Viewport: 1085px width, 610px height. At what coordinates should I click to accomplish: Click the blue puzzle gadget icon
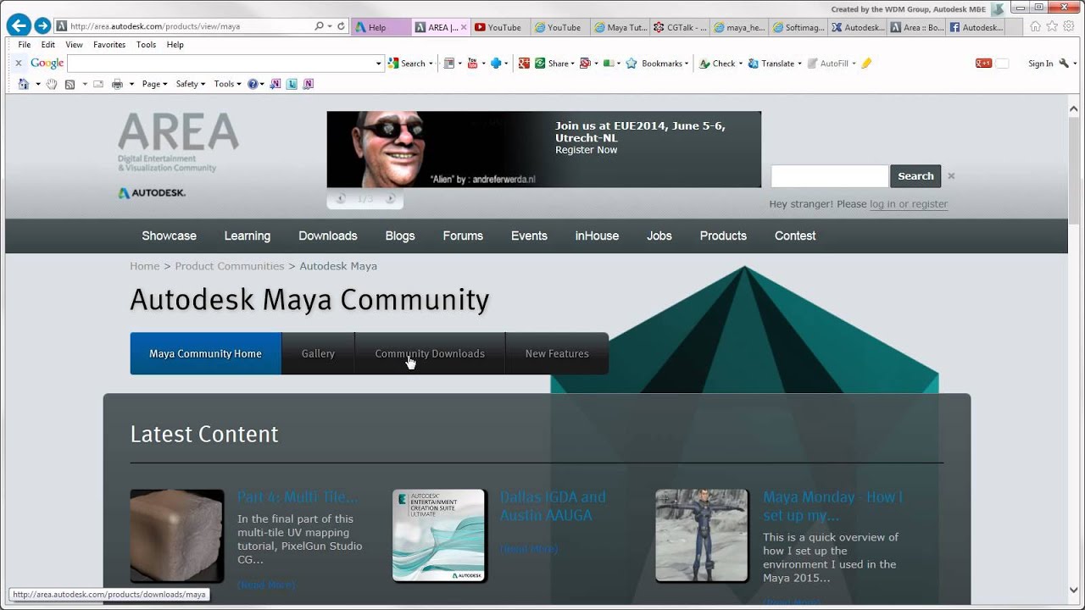click(x=496, y=64)
